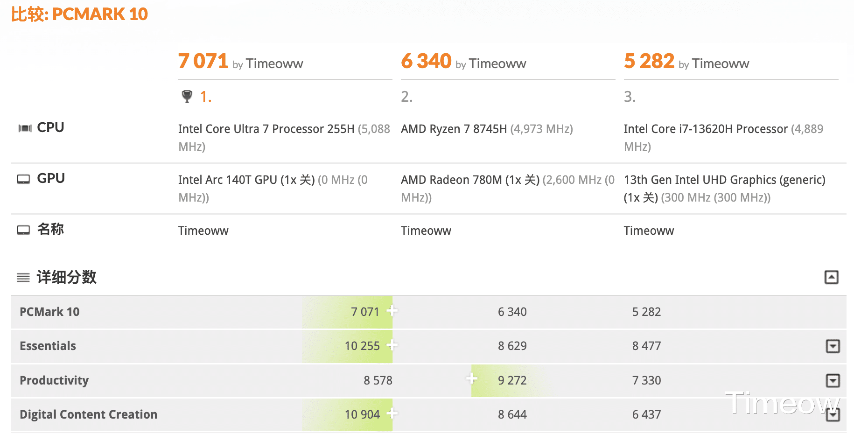Select Intel Core Ultra 7 Processor 255H
The image size is (854, 434).
(x=266, y=129)
